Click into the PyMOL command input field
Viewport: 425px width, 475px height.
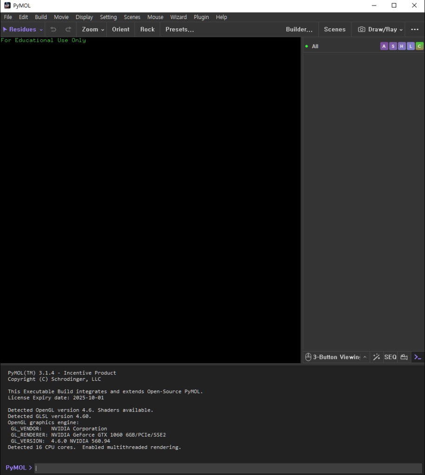pyautogui.click(x=228, y=468)
